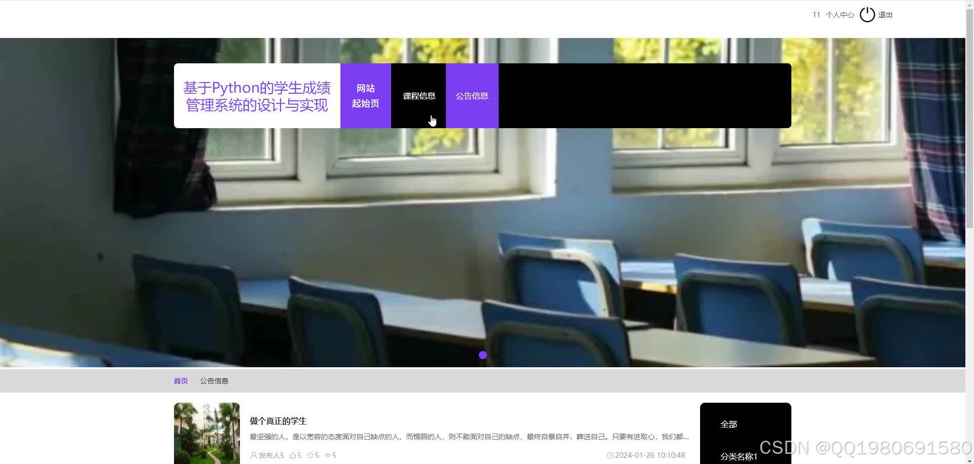This screenshot has height=464, width=974.
Task: Open the 首页 breadcrumb link
Action: click(x=180, y=380)
